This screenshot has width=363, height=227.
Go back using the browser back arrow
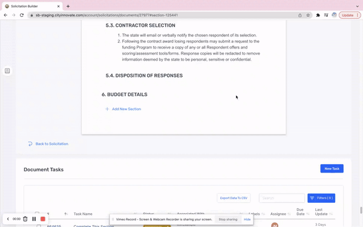[x=5, y=15]
